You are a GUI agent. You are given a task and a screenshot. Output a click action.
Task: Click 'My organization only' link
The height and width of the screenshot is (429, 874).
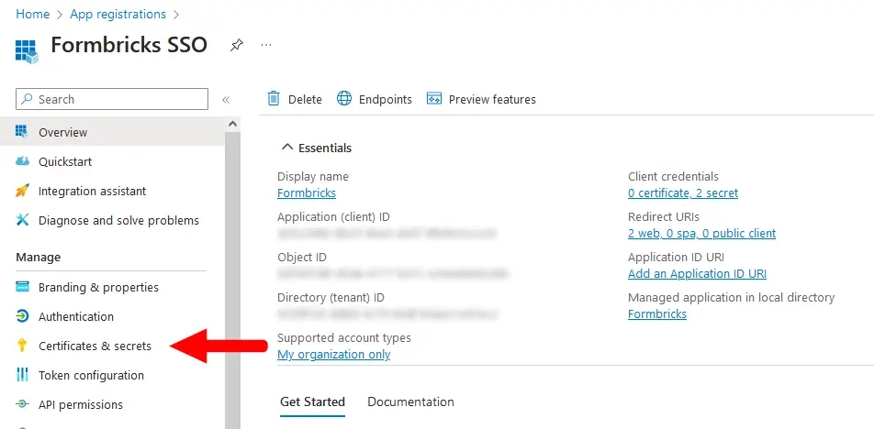[x=334, y=355]
